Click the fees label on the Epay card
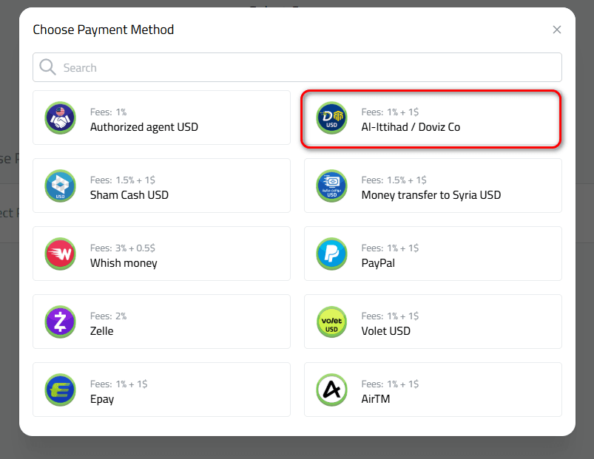Viewport: 594px width, 459px height. (119, 384)
